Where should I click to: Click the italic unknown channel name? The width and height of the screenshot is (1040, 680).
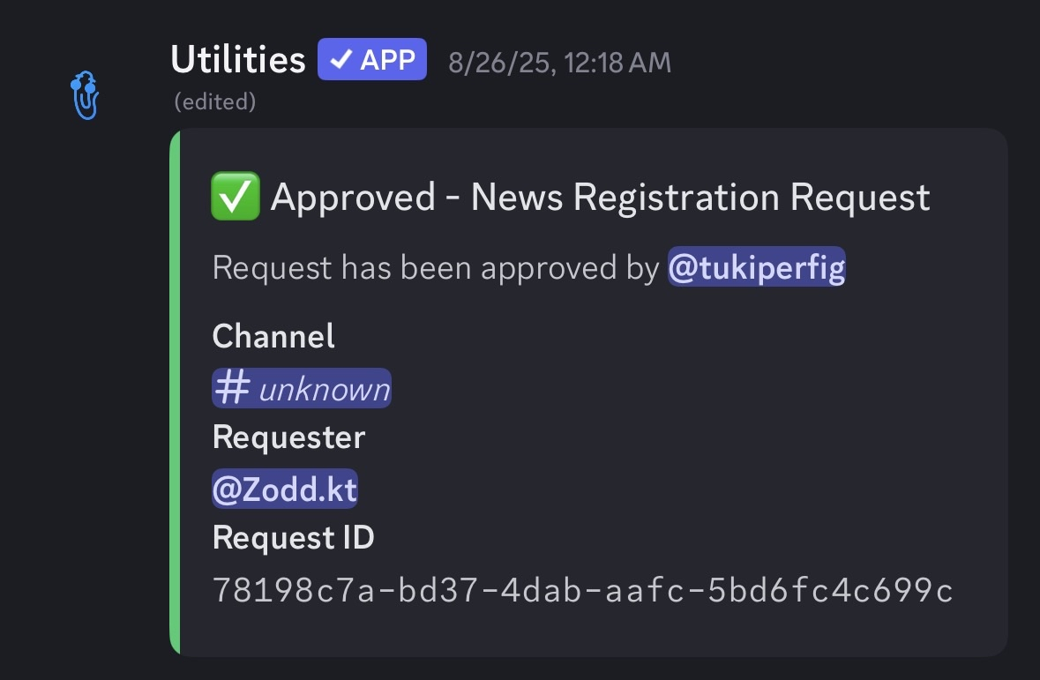coord(324,389)
